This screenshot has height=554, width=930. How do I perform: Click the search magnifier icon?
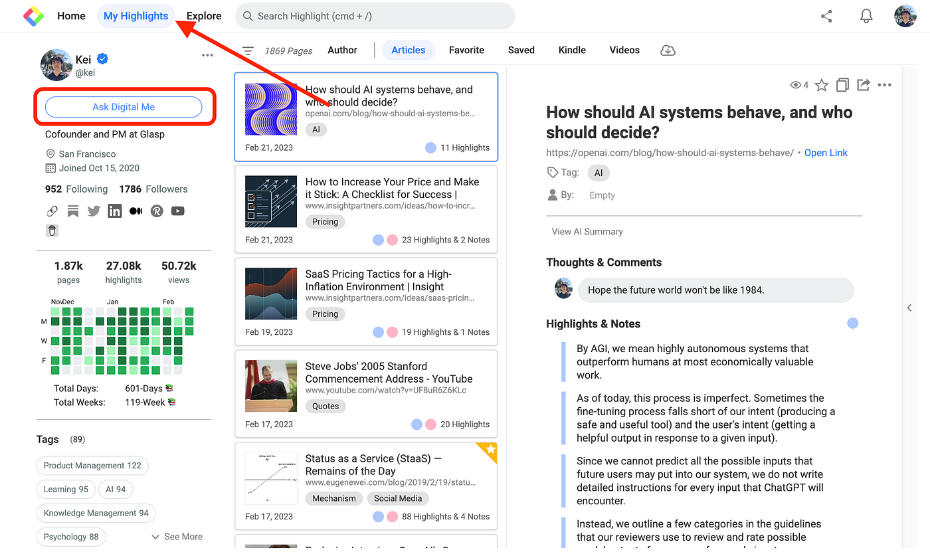[x=248, y=16]
